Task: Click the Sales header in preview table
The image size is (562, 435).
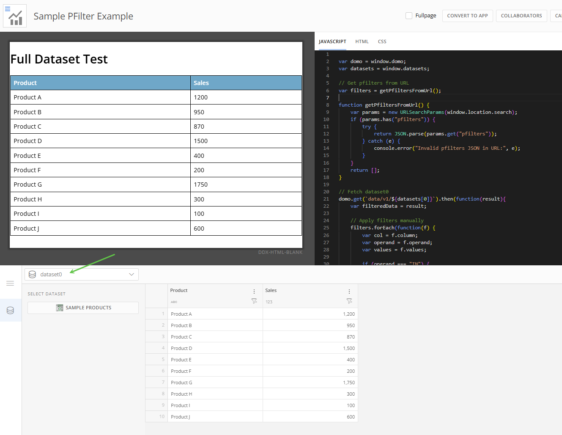Action: click(246, 83)
